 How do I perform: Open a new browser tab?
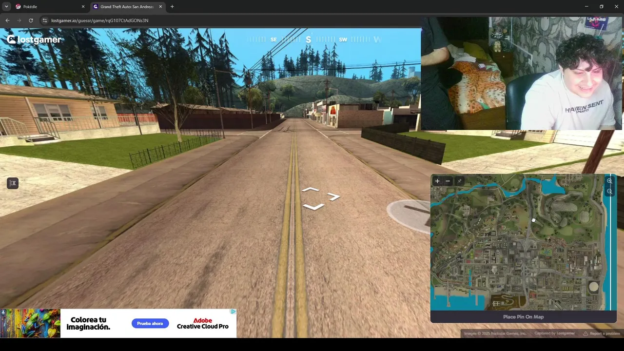[x=172, y=6]
